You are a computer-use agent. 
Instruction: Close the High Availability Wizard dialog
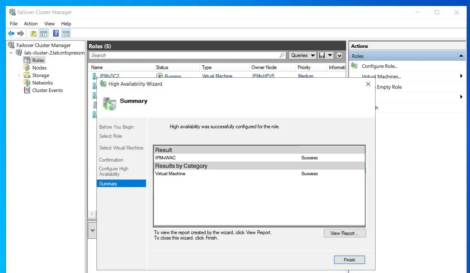coord(368,84)
